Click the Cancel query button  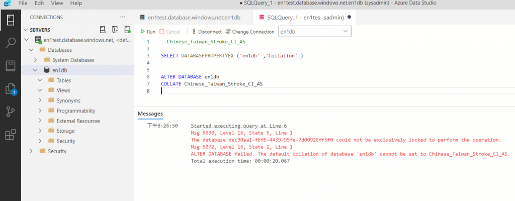(x=170, y=32)
